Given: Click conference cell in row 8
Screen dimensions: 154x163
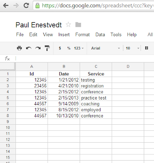Looking at the screenshot, I should pos(96,116).
